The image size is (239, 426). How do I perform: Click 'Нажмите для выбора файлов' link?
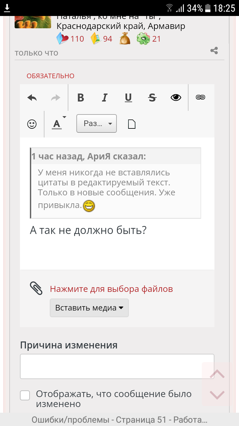(x=111, y=289)
